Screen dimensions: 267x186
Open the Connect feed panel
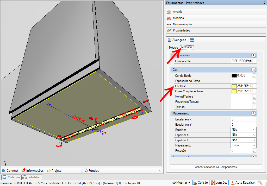(10, 171)
